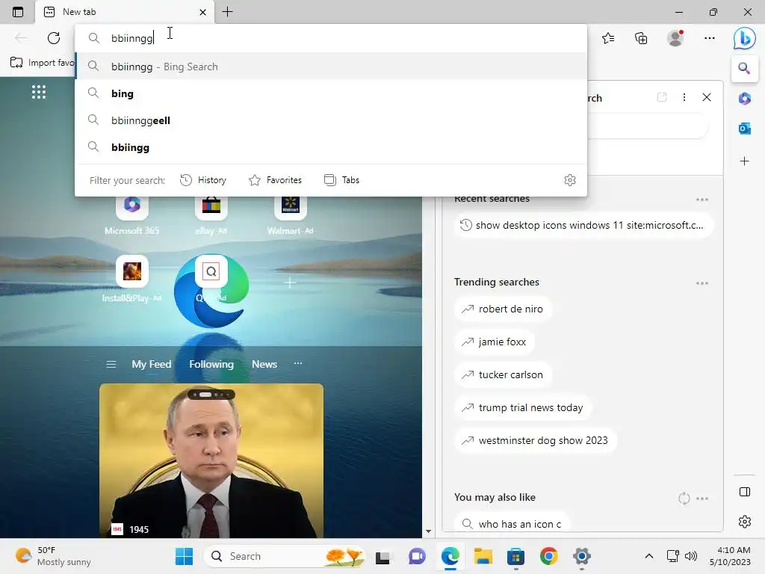This screenshot has height=574, width=765.
Task: Open Settings and more ellipsis menu
Action: click(710, 38)
